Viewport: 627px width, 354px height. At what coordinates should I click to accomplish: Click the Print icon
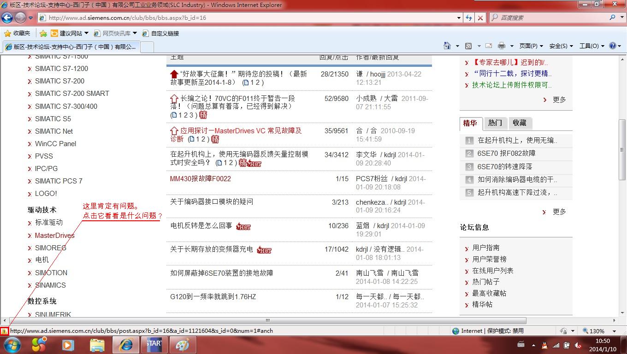502,46
